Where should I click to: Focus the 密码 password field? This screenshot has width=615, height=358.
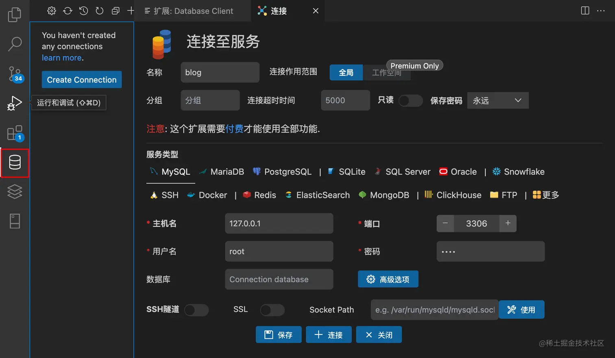click(x=491, y=252)
